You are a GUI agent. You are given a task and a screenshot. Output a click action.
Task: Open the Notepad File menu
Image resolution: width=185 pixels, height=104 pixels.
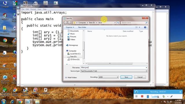(x=23, y=9)
